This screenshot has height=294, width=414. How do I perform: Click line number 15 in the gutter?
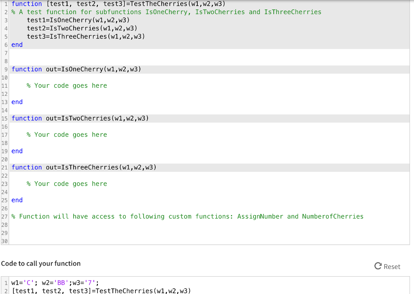point(4,118)
